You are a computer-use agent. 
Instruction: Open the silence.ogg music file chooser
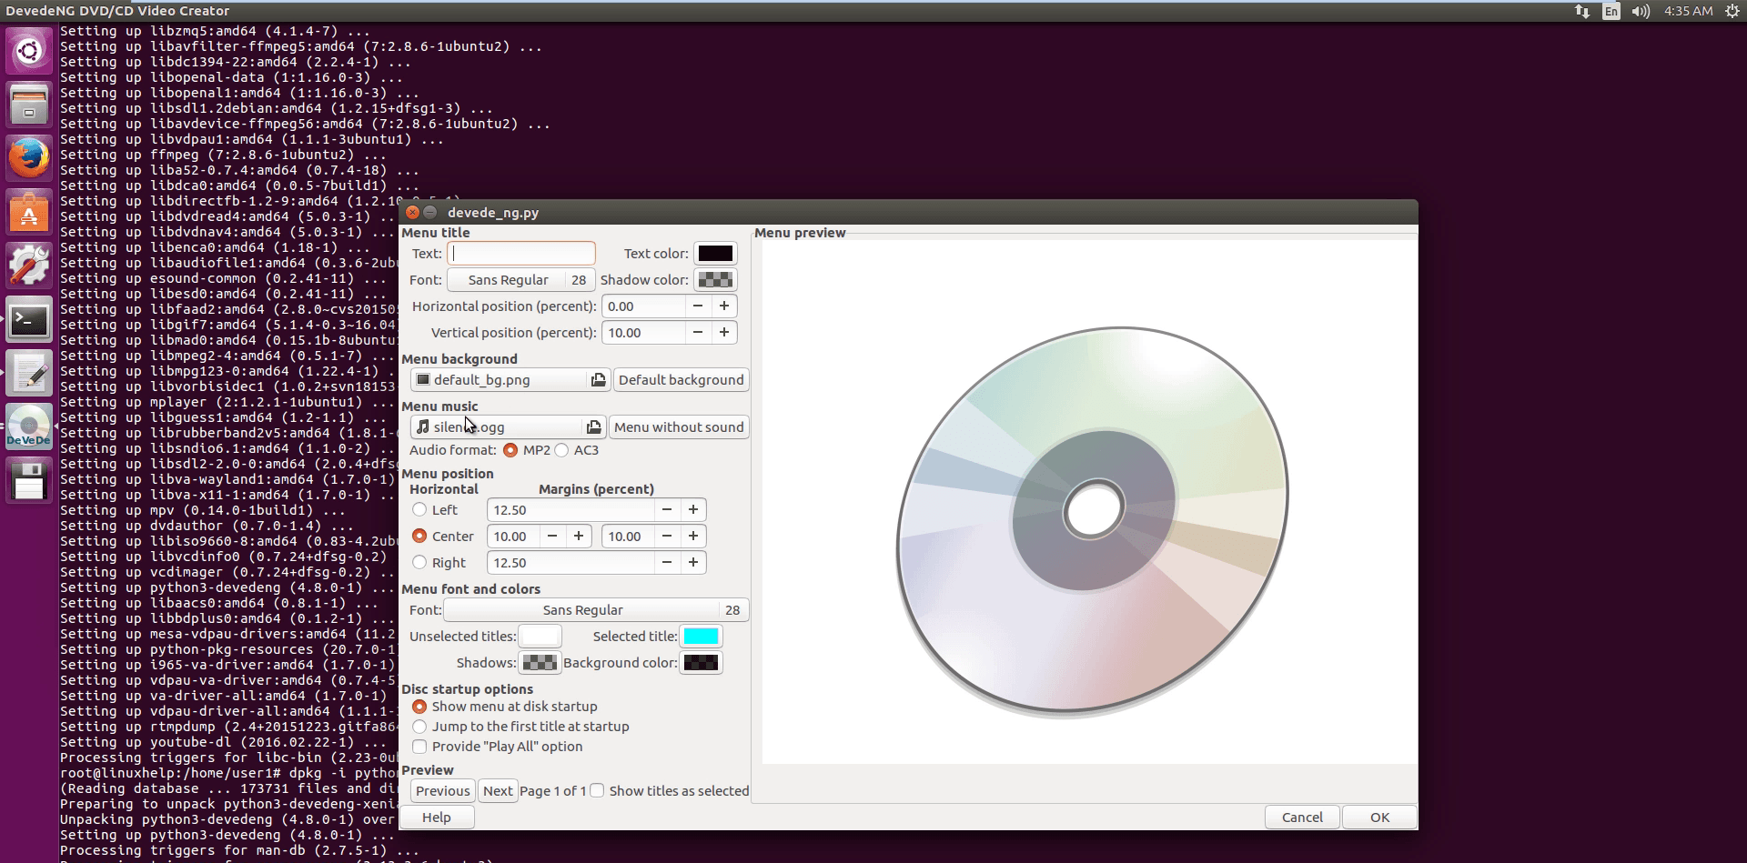tap(508, 427)
